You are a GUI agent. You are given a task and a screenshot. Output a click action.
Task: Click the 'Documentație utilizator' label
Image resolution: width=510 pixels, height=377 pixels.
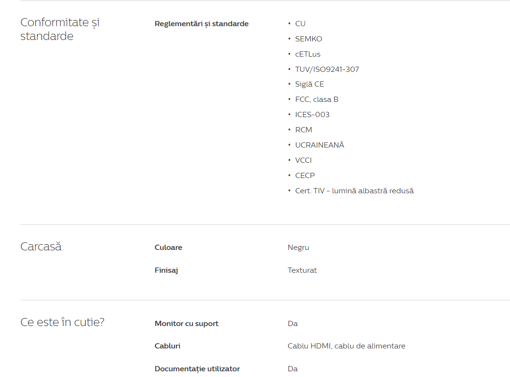(197, 369)
